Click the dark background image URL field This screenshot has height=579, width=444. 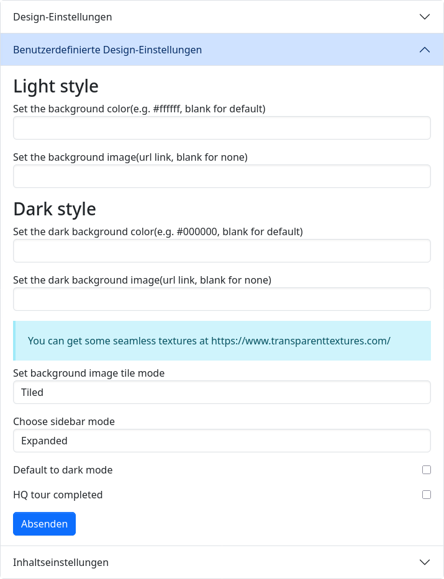(x=222, y=299)
